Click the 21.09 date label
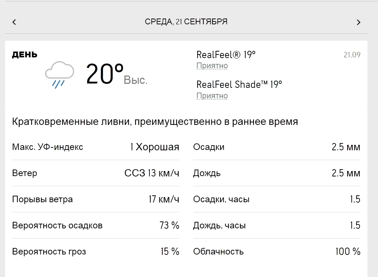 coord(352,55)
